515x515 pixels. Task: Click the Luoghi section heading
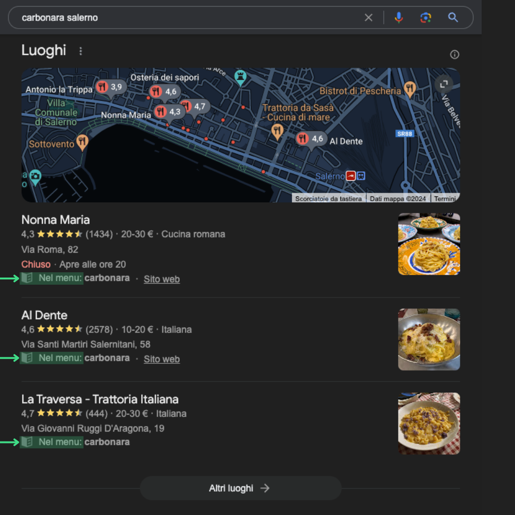pyautogui.click(x=44, y=51)
